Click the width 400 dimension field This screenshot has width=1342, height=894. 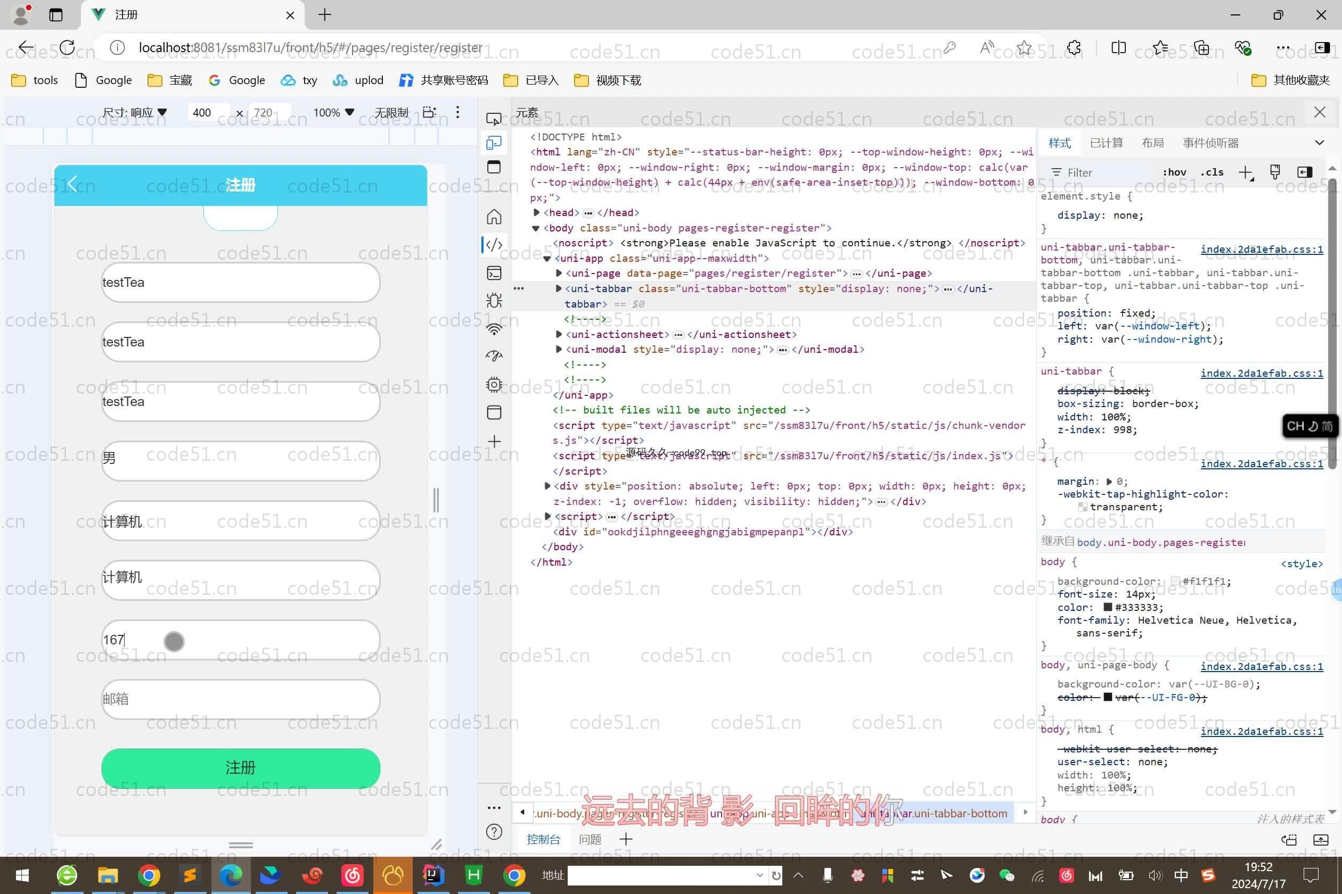208,112
